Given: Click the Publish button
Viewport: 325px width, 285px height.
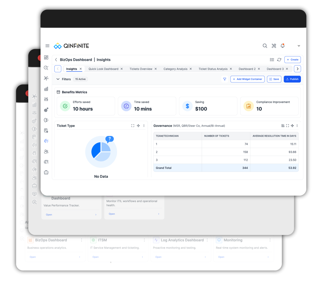Looking at the screenshot, I should click(x=292, y=79).
